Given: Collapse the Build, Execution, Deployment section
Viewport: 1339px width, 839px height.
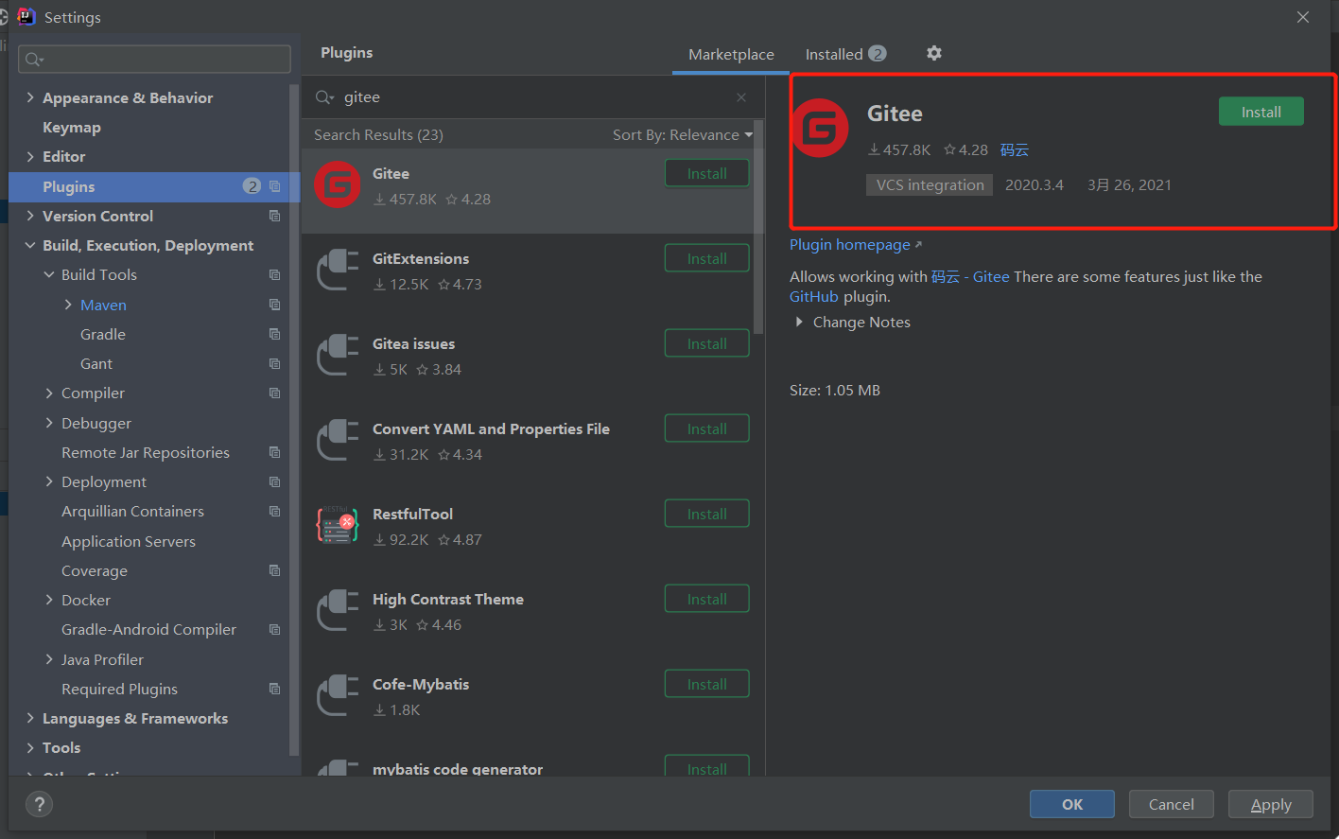Looking at the screenshot, I should 30,245.
